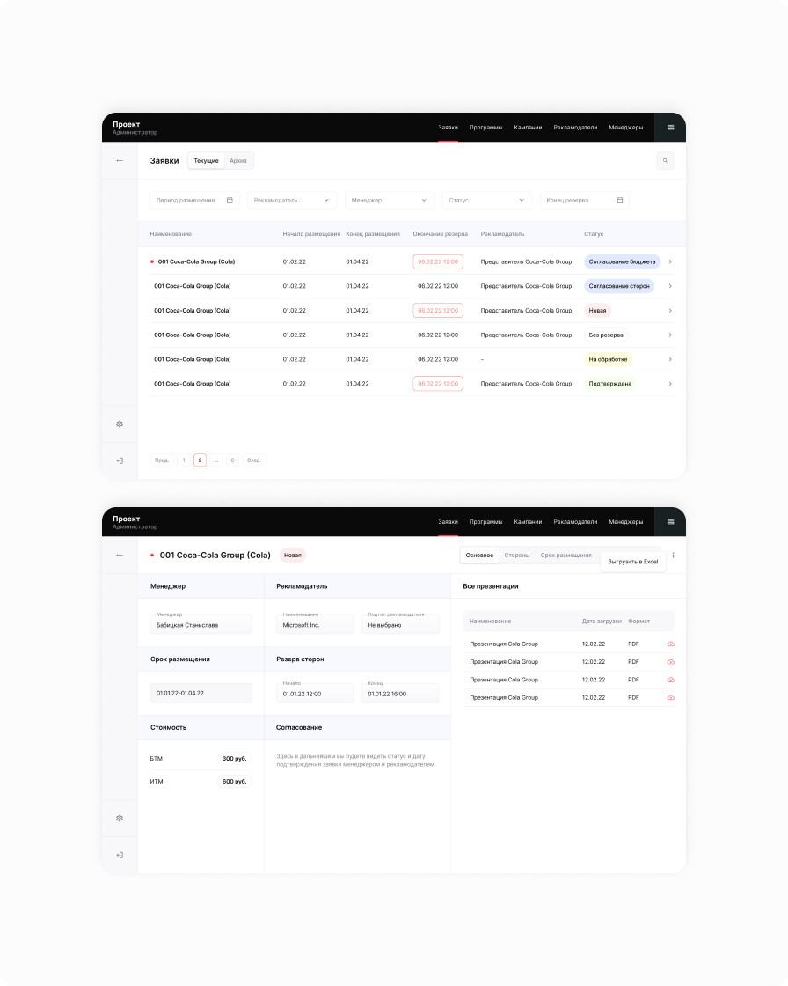Open calendar icon in Конец резерва filter

(x=620, y=201)
